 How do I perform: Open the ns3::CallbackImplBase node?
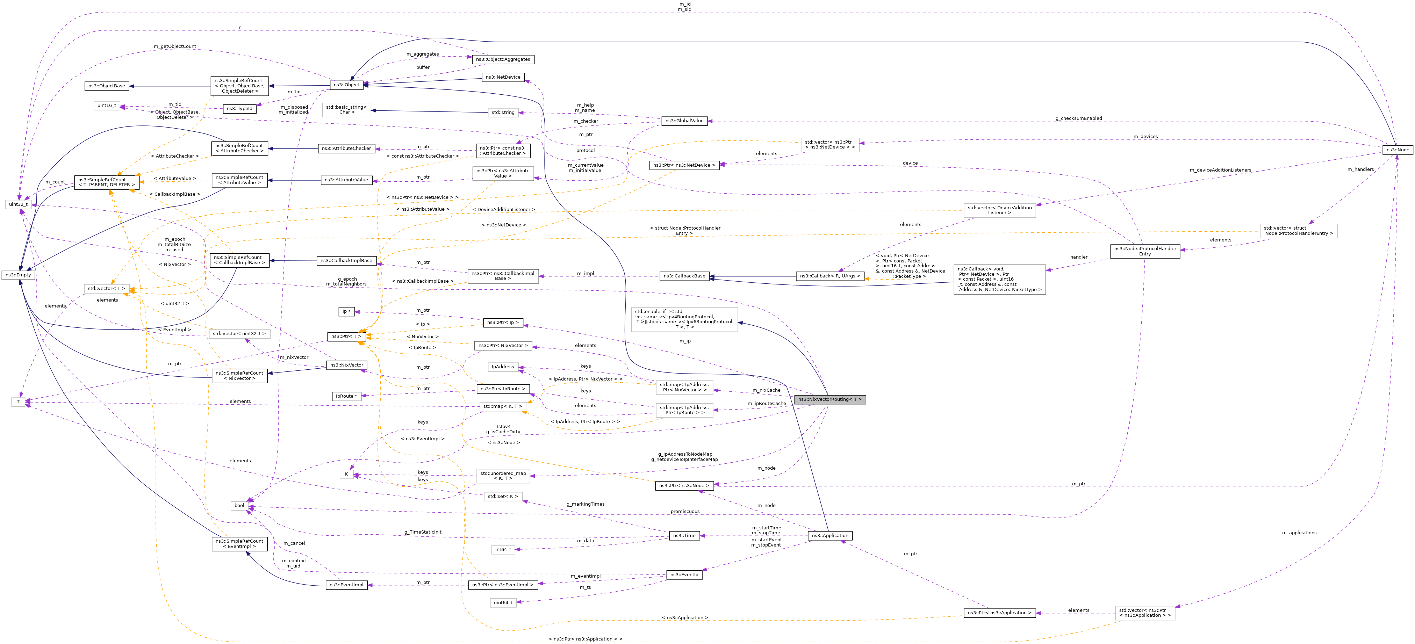tap(347, 260)
